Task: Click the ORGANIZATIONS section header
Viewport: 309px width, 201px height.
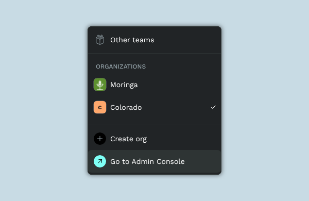Action: (121, 66)
